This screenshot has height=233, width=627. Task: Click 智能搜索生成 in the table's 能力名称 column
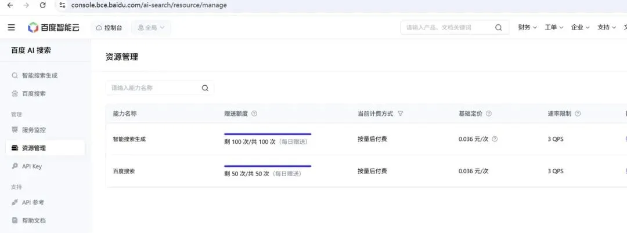(129, 139)
